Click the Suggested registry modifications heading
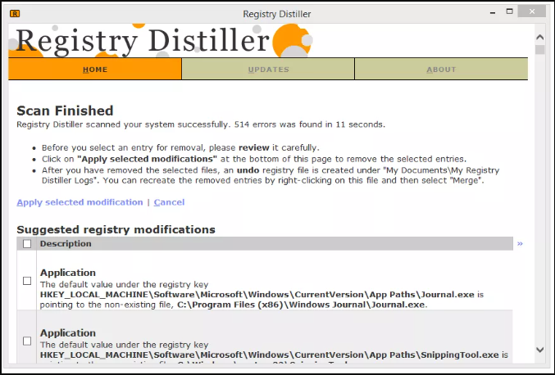 tap(116, 230)
